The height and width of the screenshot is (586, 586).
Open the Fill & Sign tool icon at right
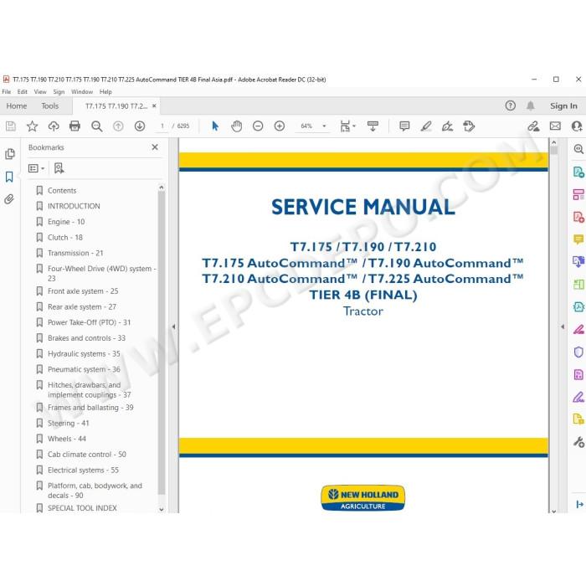578,397
